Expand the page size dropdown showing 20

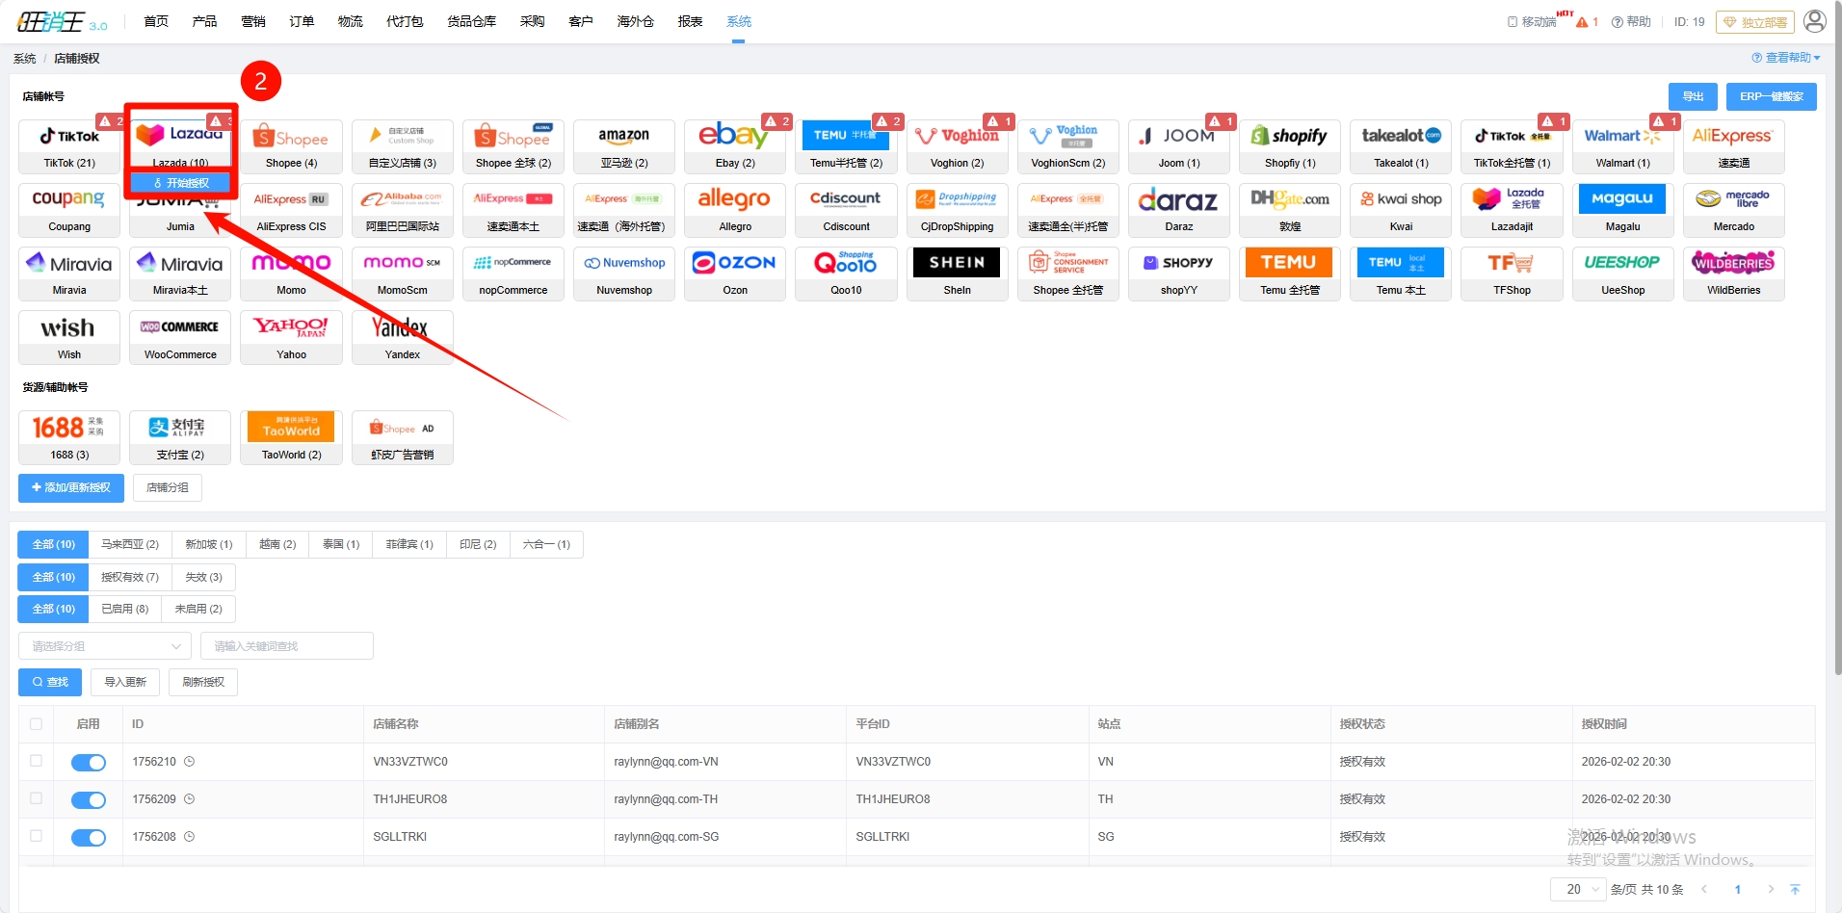tap(1577, 889)
